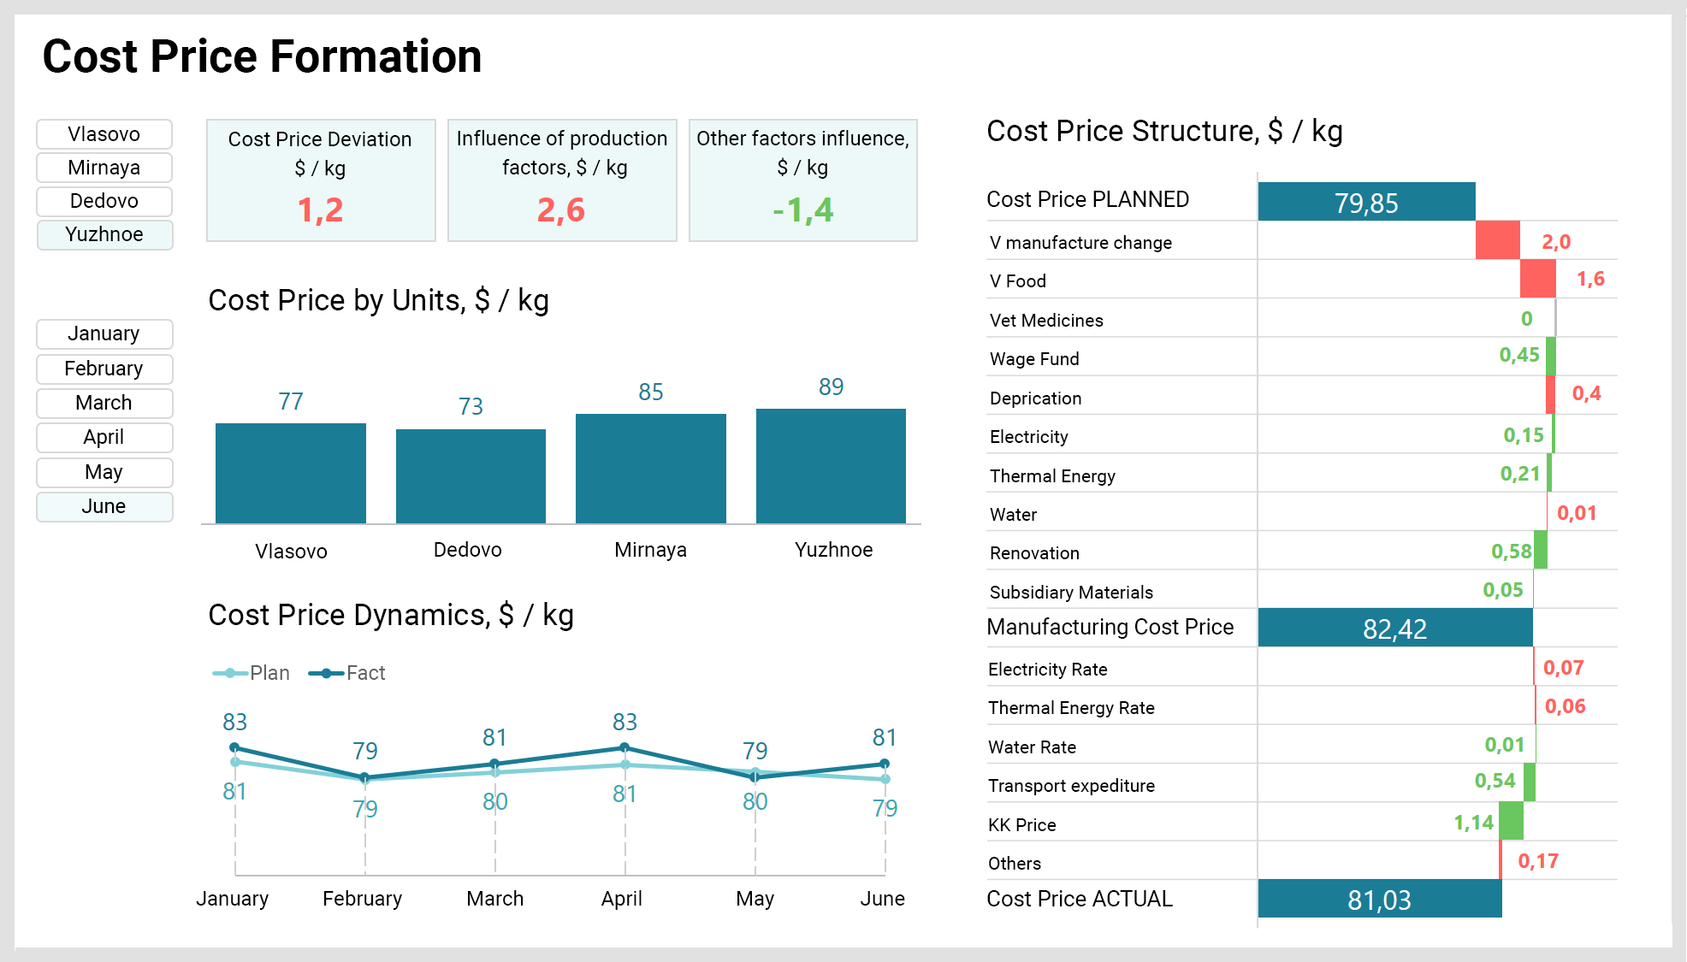This screenshot has height=962, width=1687.
Task: Click the January Fact point labeled 83
Action: coord(234,747)
